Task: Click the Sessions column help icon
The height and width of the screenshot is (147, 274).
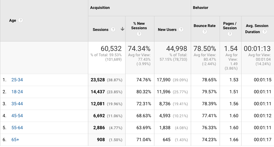Action: tap(113, 30)
